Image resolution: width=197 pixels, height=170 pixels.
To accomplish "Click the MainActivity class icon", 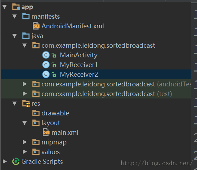I will 46,55.
